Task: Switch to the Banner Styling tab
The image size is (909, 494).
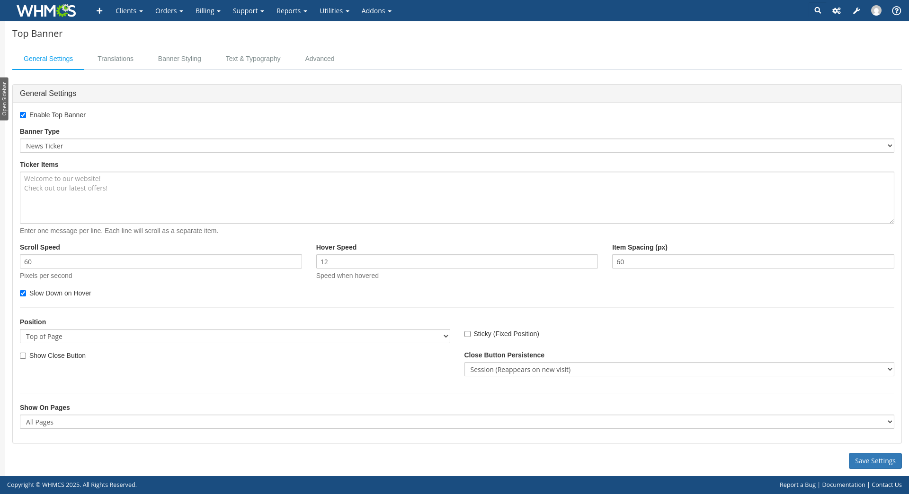Action: pyautogui.click(x=179, y=59)
